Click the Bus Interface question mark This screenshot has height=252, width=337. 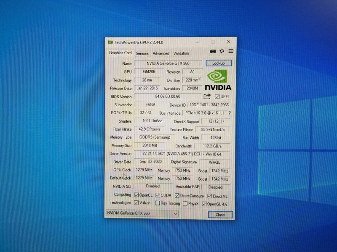(x=230, y=113)
